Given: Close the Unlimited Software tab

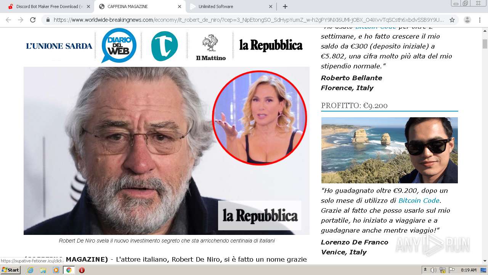Looking at the screenshot, I should click(270, 6).
